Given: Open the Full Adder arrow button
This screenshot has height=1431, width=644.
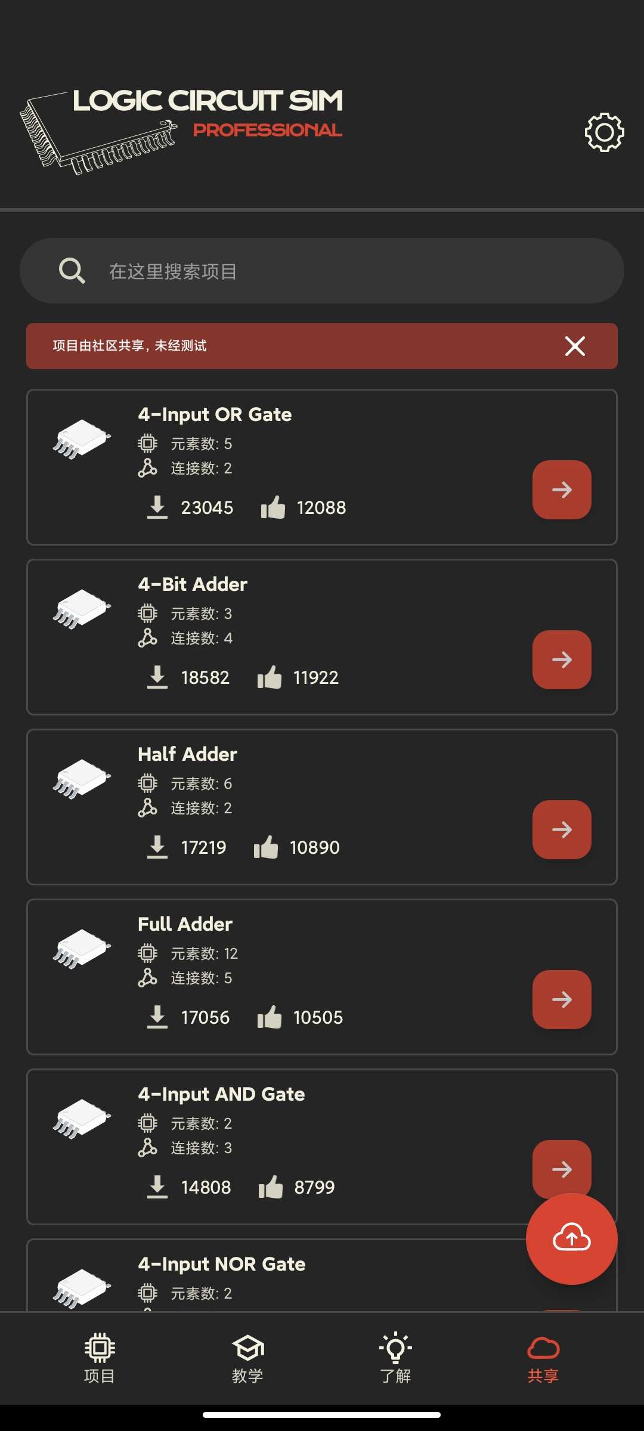Looking at the screenshot, I should [x=562, y=999].
